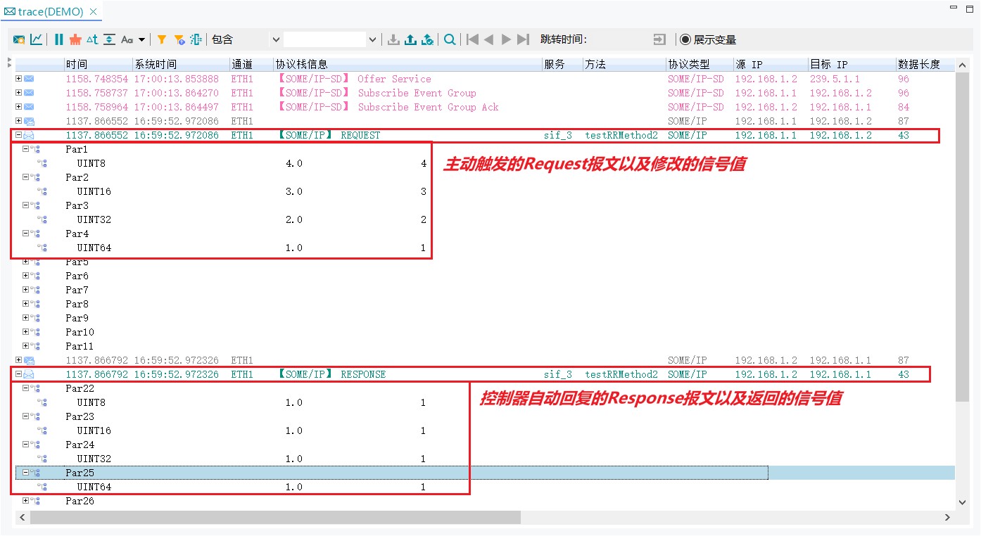Image resolution: width=981 pixels, height=536 pixels.
Task: Expand the Par8 parameter node
Action: click(26, 304)
